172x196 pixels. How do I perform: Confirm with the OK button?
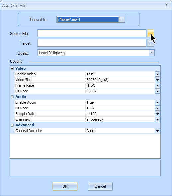65,186
